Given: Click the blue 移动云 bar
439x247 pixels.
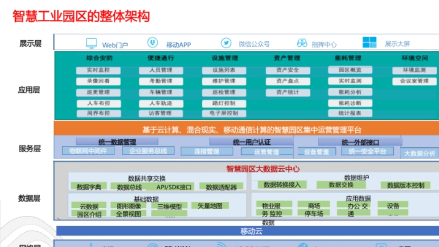Looking at the screenshot, I should click(x=247, y=231).
